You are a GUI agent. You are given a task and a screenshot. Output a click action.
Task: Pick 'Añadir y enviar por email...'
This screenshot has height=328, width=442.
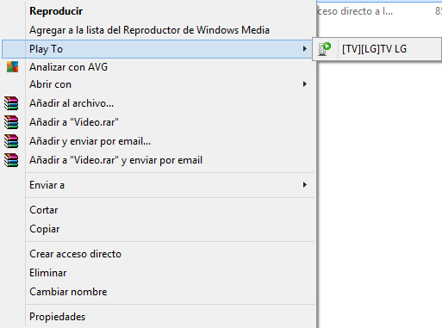pos(158,141)
